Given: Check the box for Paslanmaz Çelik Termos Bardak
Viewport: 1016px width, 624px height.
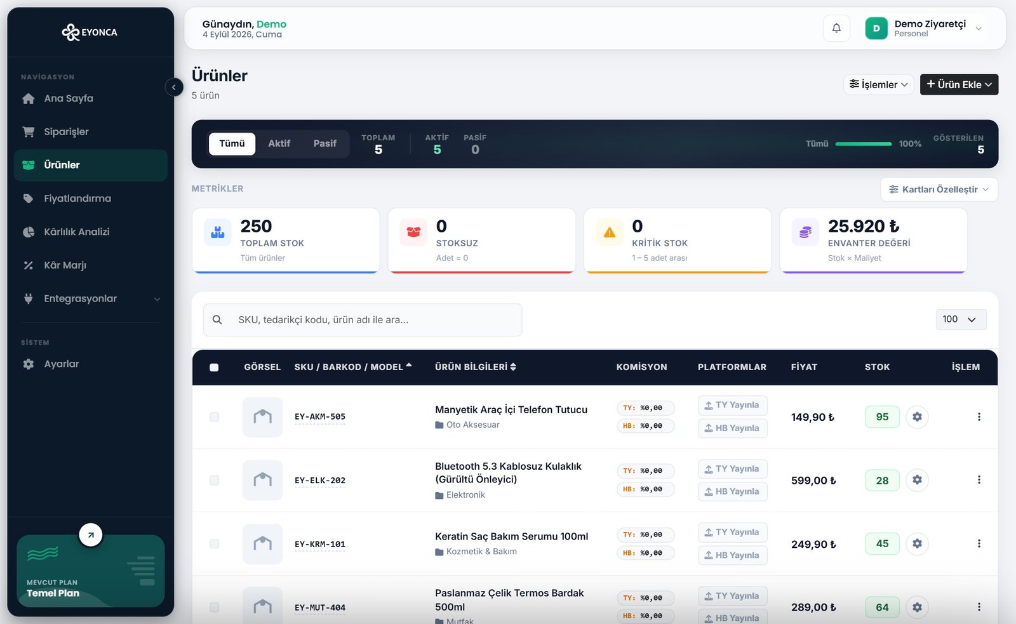Looking at the screenshot, I should pyautogui.click(x=214, y=607).
